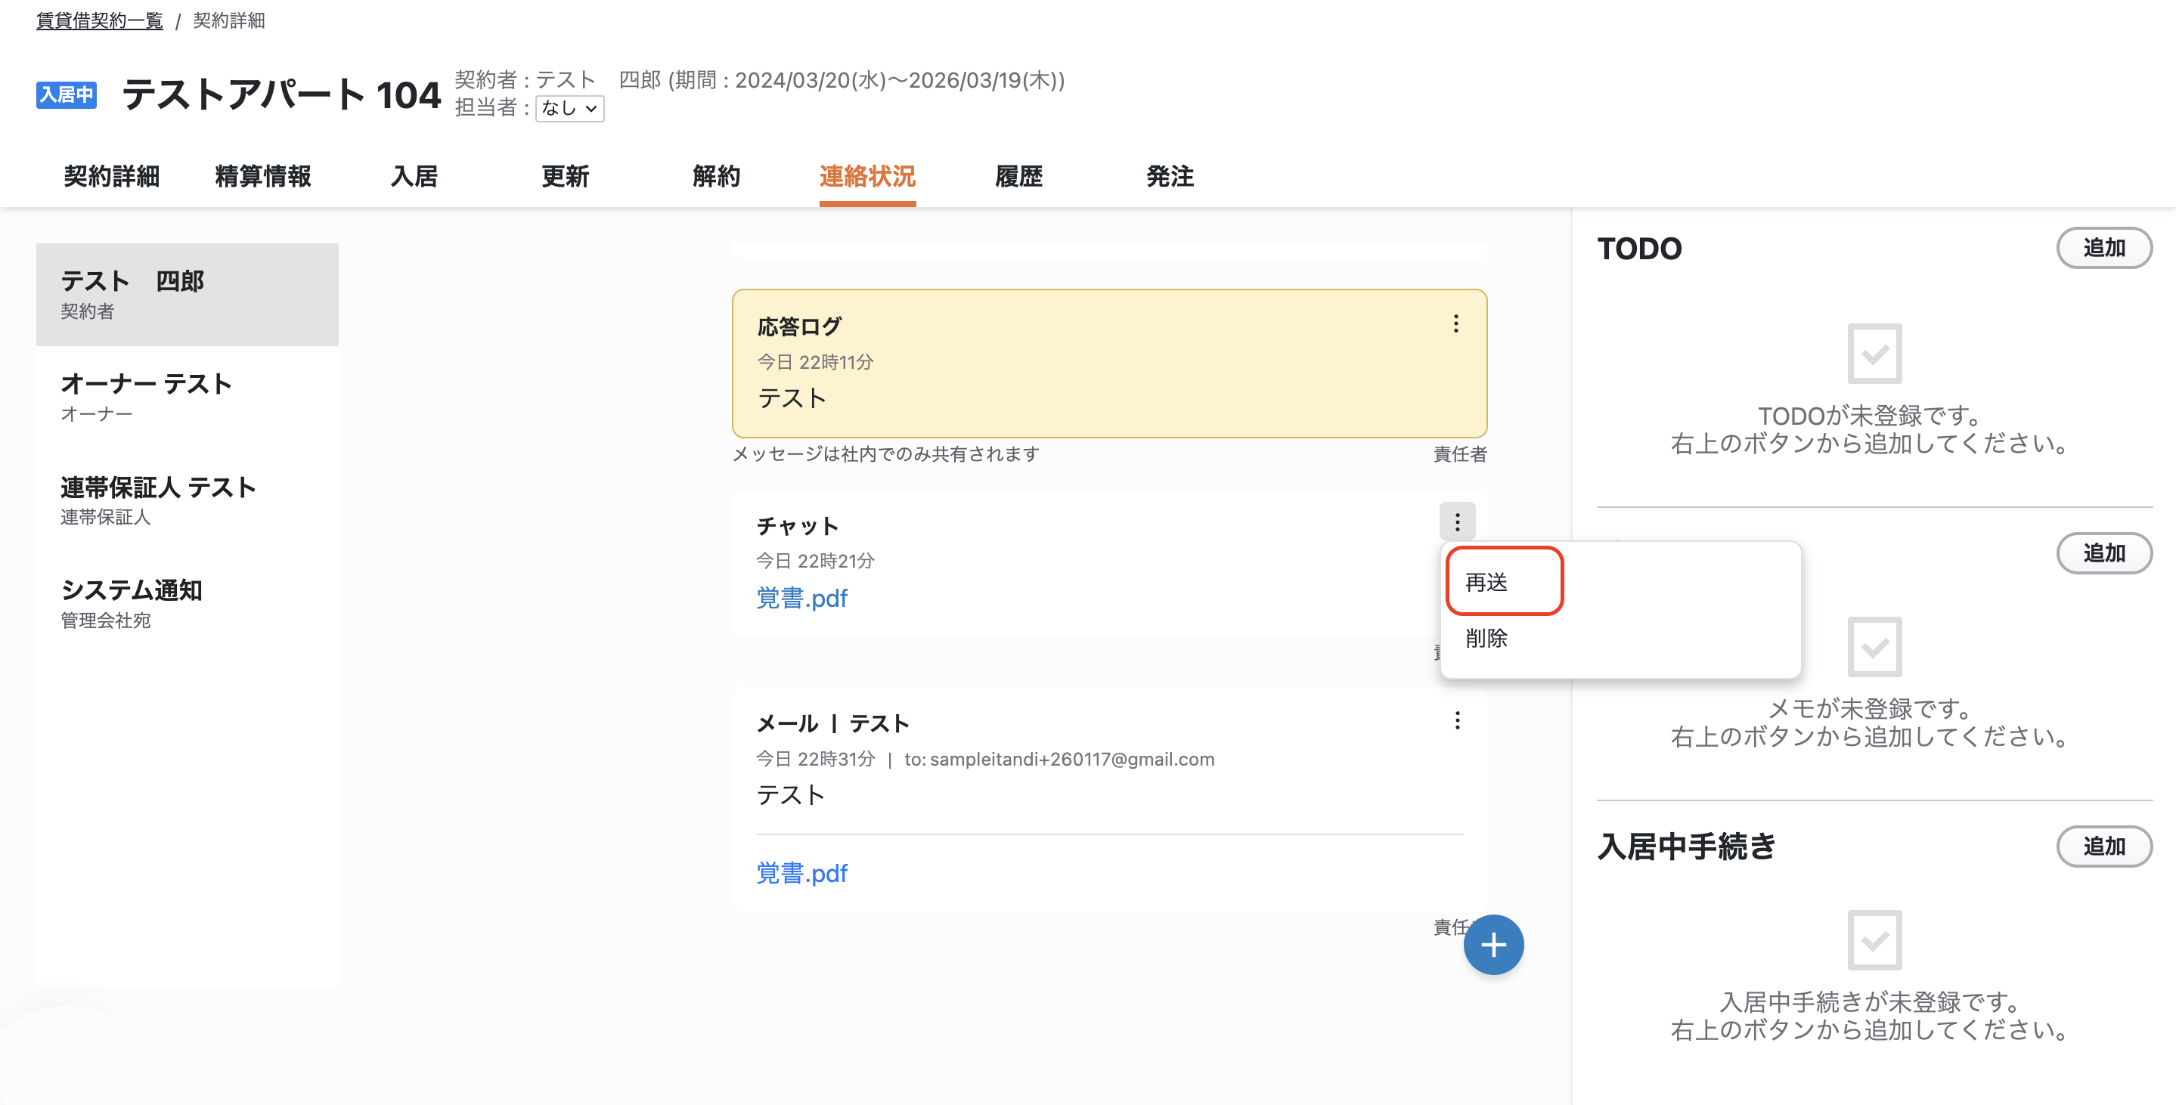Viewport: 2176px width, 1105px height.
Task: Go to the 入居 tab
Action: [x=414, y=176]
